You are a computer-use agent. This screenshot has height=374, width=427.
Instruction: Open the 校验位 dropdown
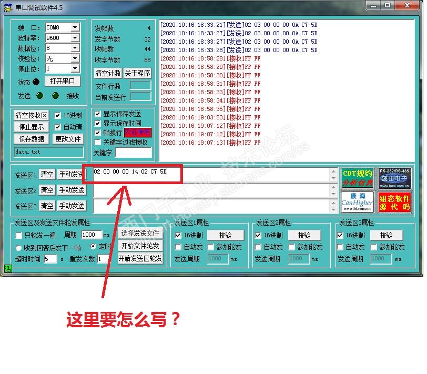point(75,58)
